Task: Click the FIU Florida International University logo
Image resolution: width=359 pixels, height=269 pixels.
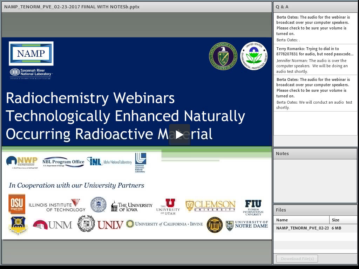Action: point(253,207)
